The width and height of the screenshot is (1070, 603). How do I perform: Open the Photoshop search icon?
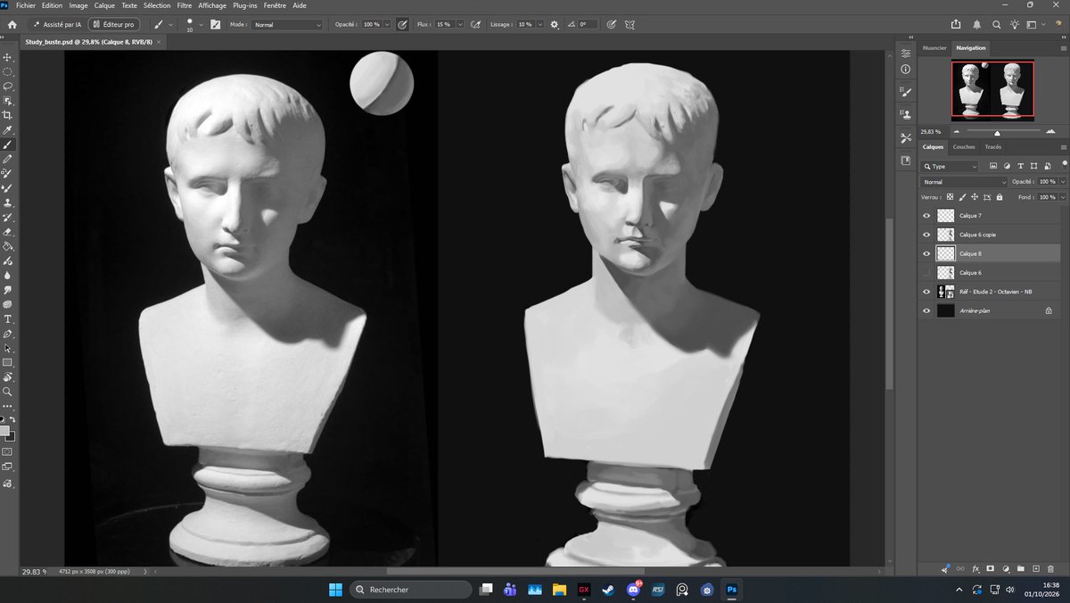tap(996, 25)
